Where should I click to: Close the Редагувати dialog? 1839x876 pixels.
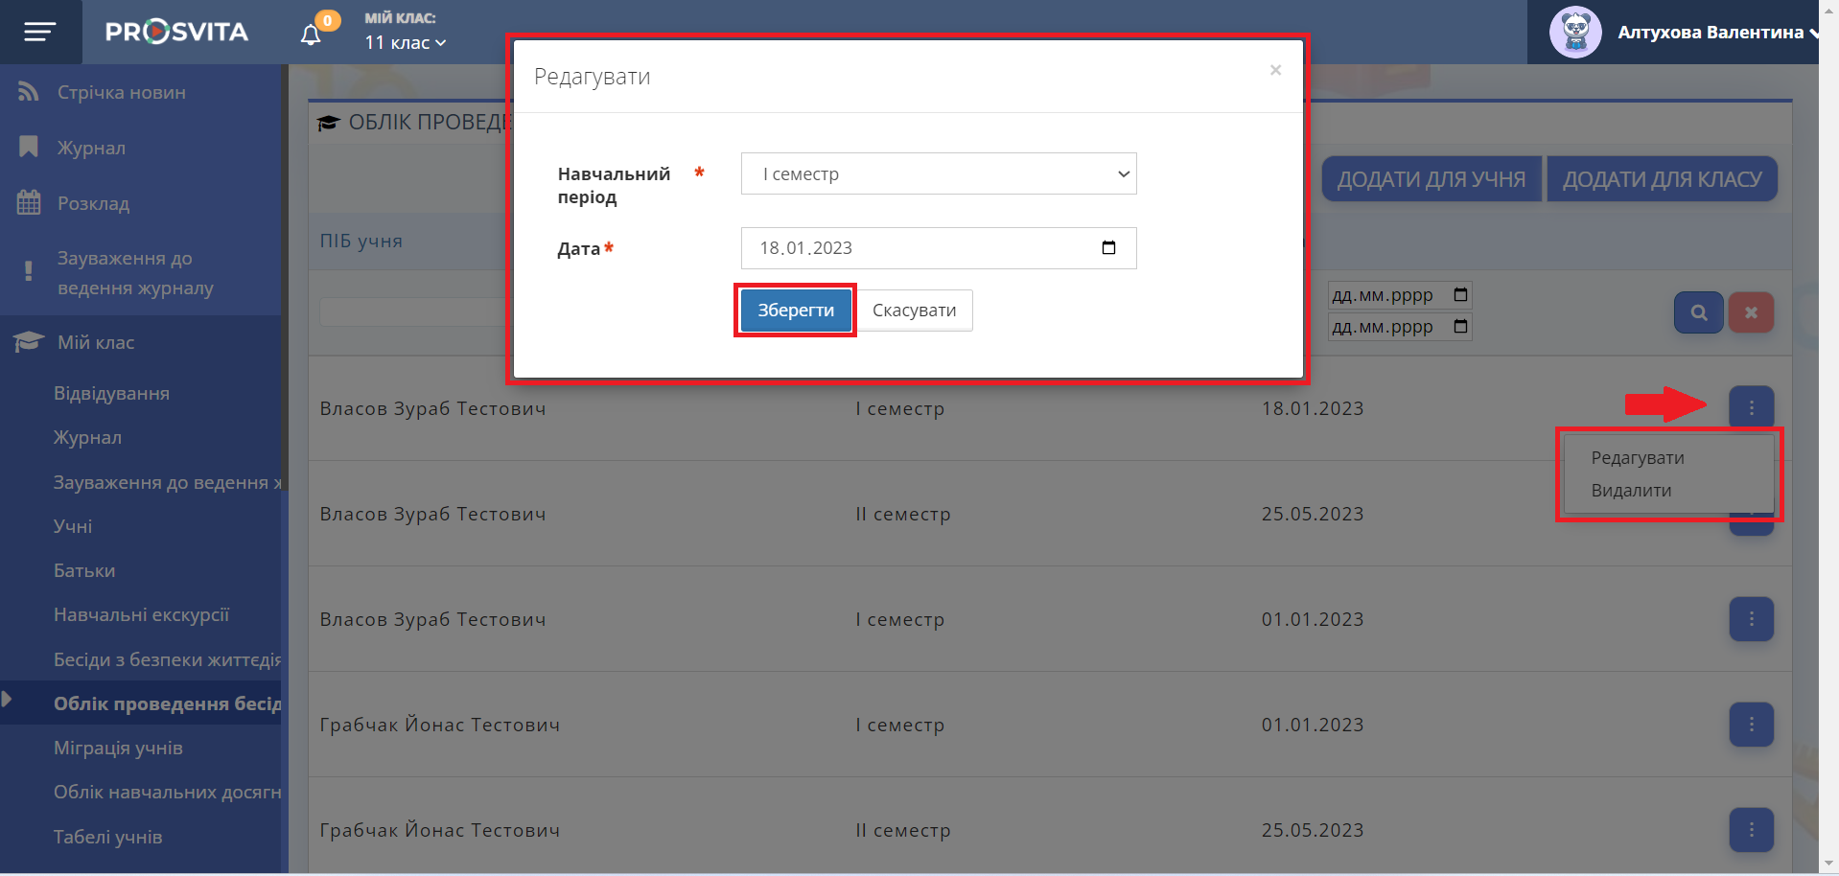click(1275, 70)
